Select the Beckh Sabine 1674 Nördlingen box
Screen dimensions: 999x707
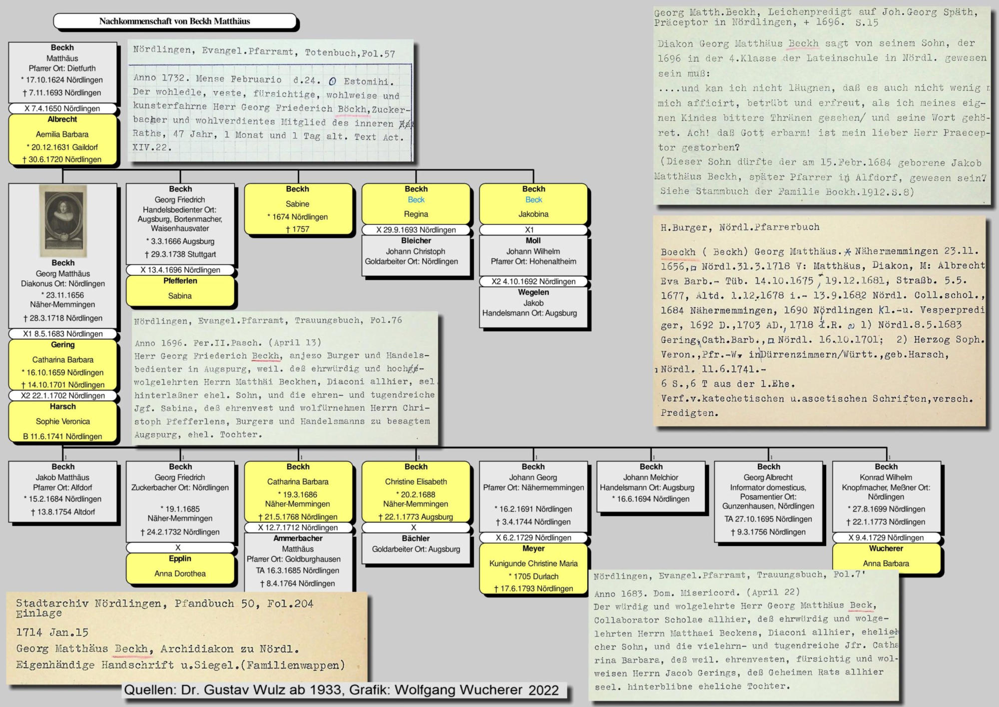pos(298,209)
